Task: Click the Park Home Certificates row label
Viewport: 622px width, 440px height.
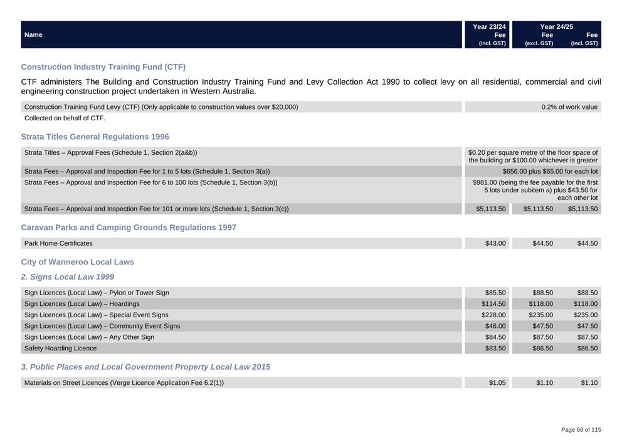Action: tap(58, 243)
